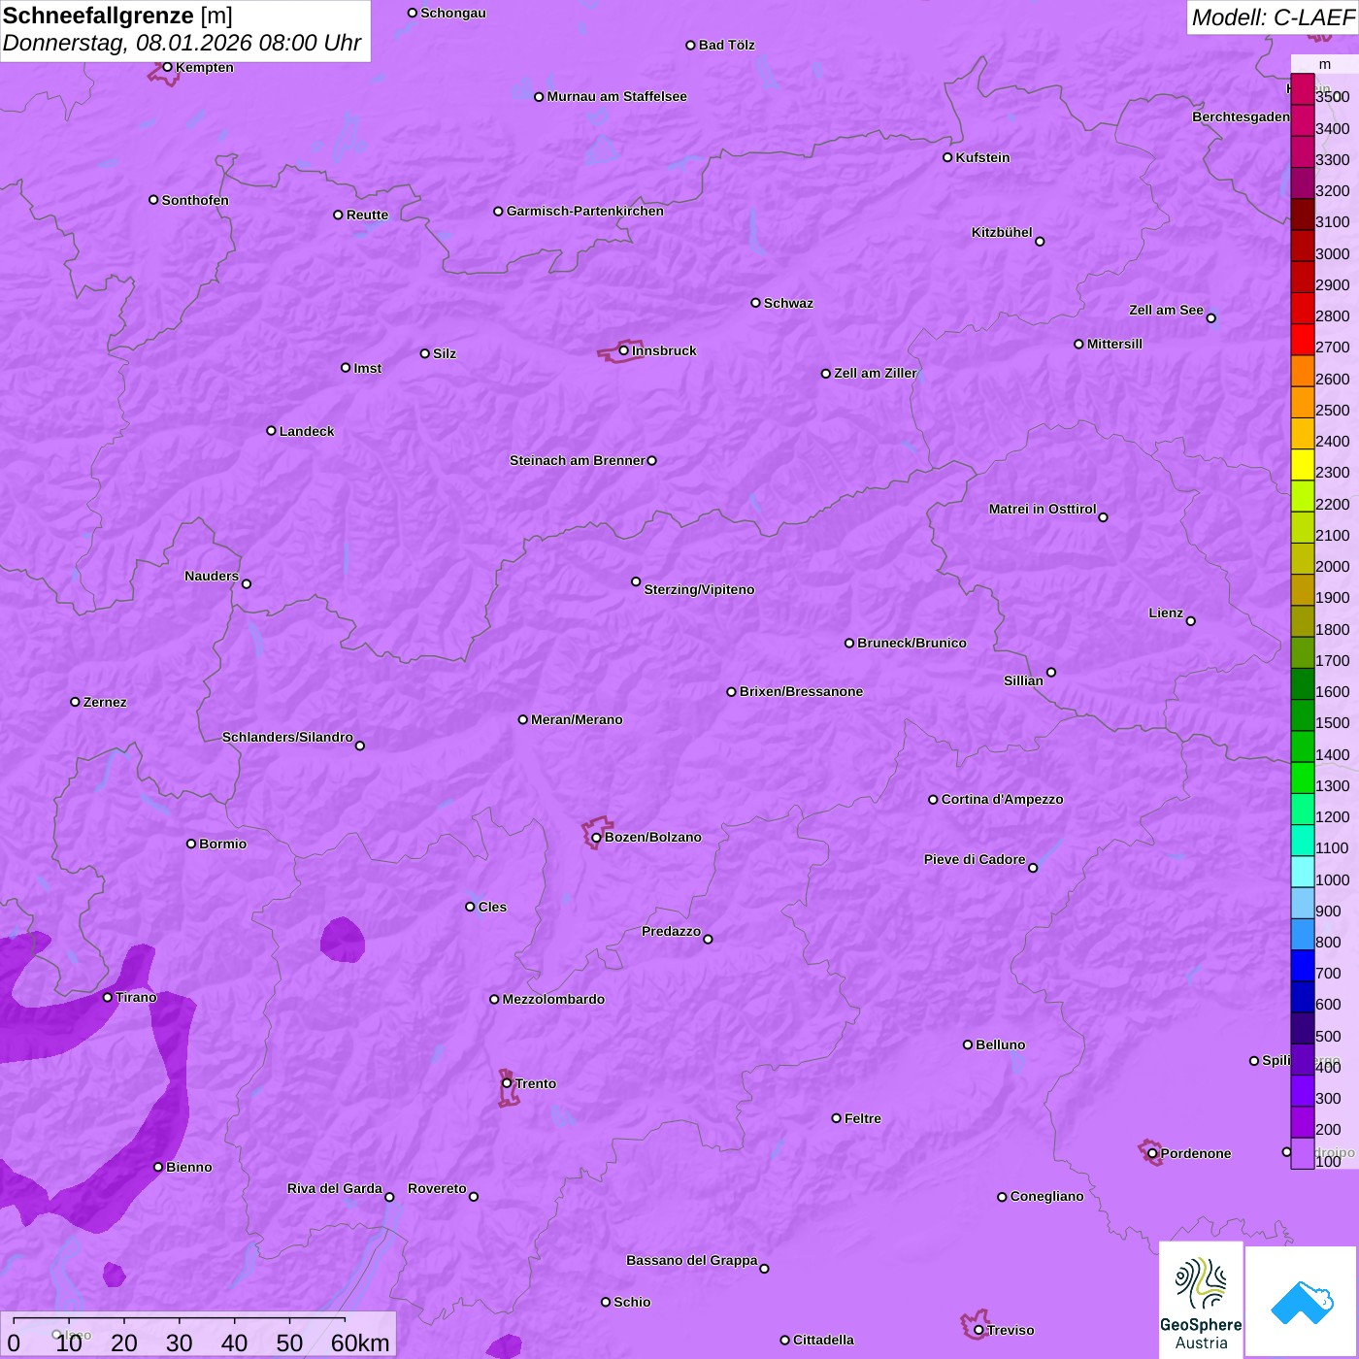The height and width of the screenshot is (1359, 1359).
Task: Click the blue arrow-shaped logo beside GeoSphere
Action: [1302, 1302]
